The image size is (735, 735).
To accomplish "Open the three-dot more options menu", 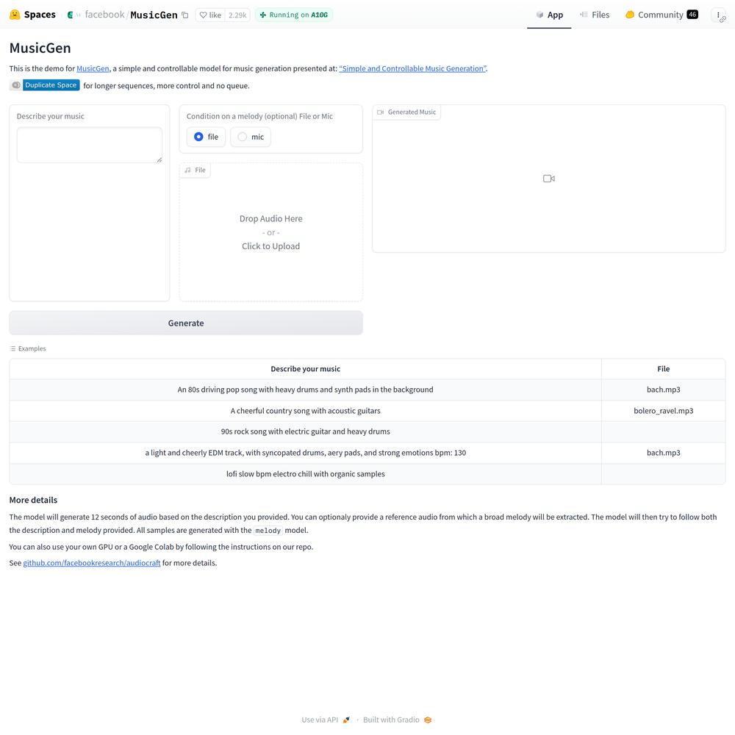I will 718,15.
